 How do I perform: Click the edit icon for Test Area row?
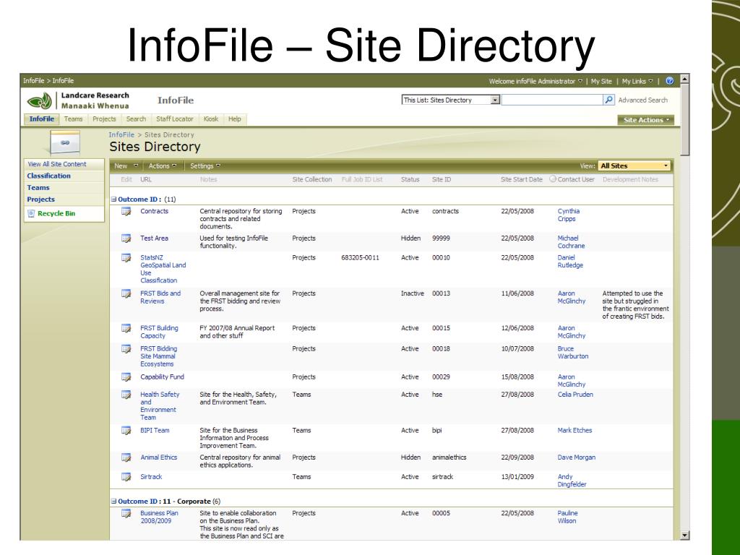click(x=126, y=238)
